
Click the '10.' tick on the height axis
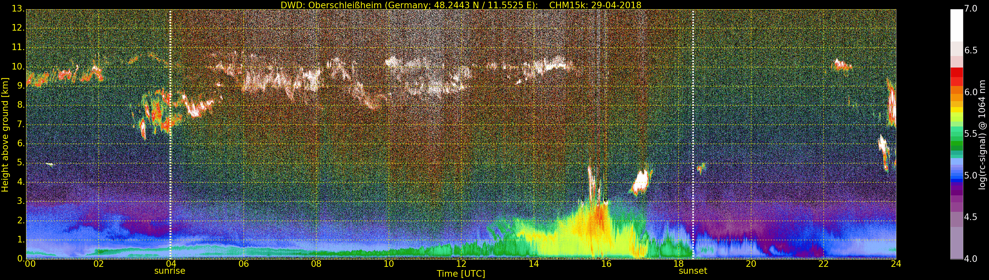(x=18, y=66)
